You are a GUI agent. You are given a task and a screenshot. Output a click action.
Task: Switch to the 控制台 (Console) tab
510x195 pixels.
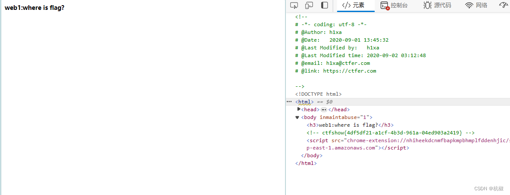pyautogui.click(x=394, y=5)
